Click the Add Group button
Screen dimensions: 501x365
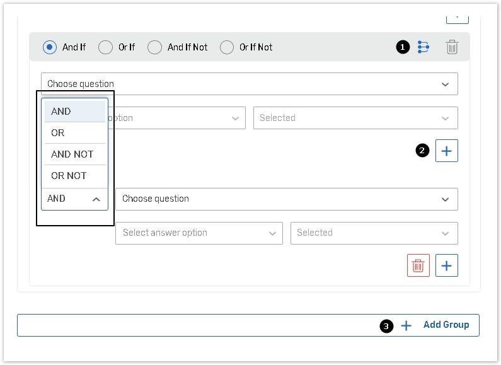(446, 325)
